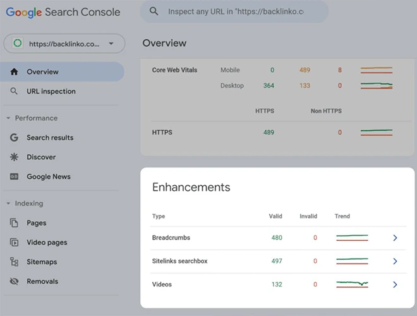Image resolution: width=417 pixels, height=316 pixels.
Task: Click the Search results Google icon
Action: [14, 138]
